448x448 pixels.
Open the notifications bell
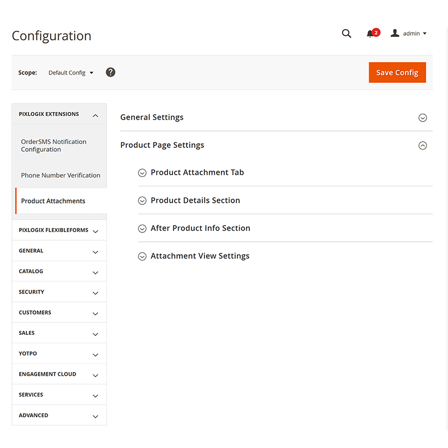coord(371,34)
